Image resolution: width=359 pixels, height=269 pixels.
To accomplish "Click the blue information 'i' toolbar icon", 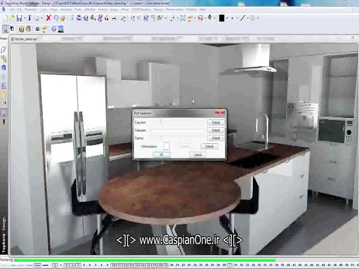I will coord(29,18).
